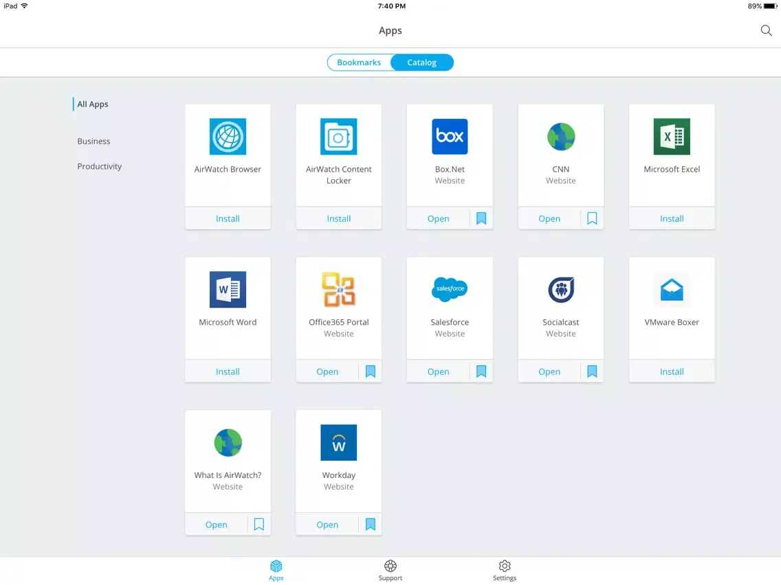Toggle bookmark for What Is AirWatch?
The height and width of the screenshot is (585, 781).
coord(259,525)
